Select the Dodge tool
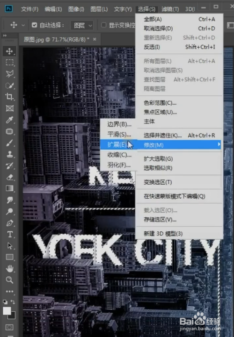234x337 pixels. pos(9,211)
